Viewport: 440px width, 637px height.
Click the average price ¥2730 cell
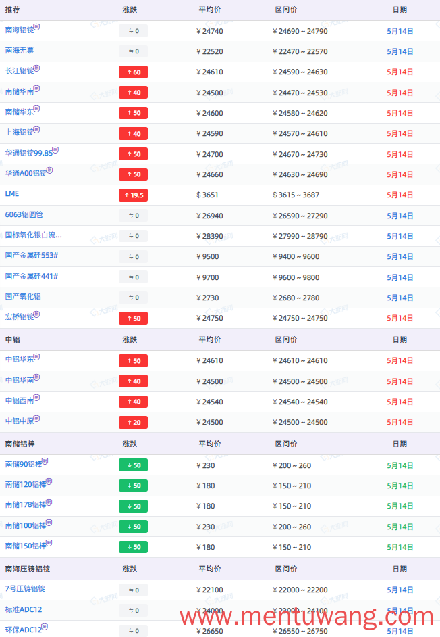point(208,298)
